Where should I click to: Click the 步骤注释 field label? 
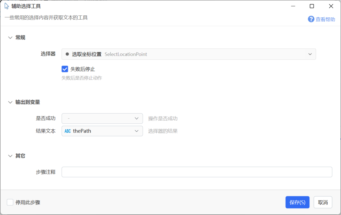coord(45,172)
